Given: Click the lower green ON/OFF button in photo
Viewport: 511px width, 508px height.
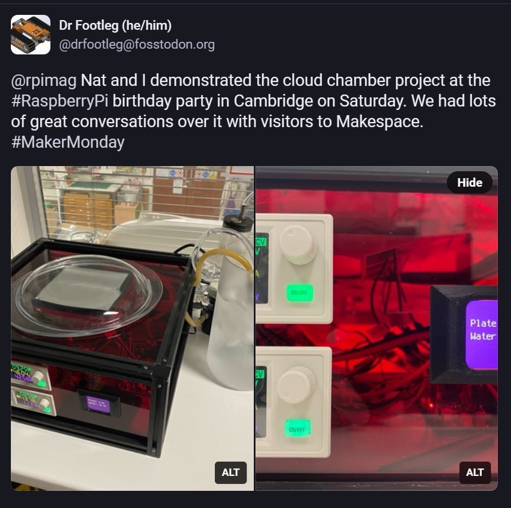Looking at the screenshot, I should click(x=297, y=429).
